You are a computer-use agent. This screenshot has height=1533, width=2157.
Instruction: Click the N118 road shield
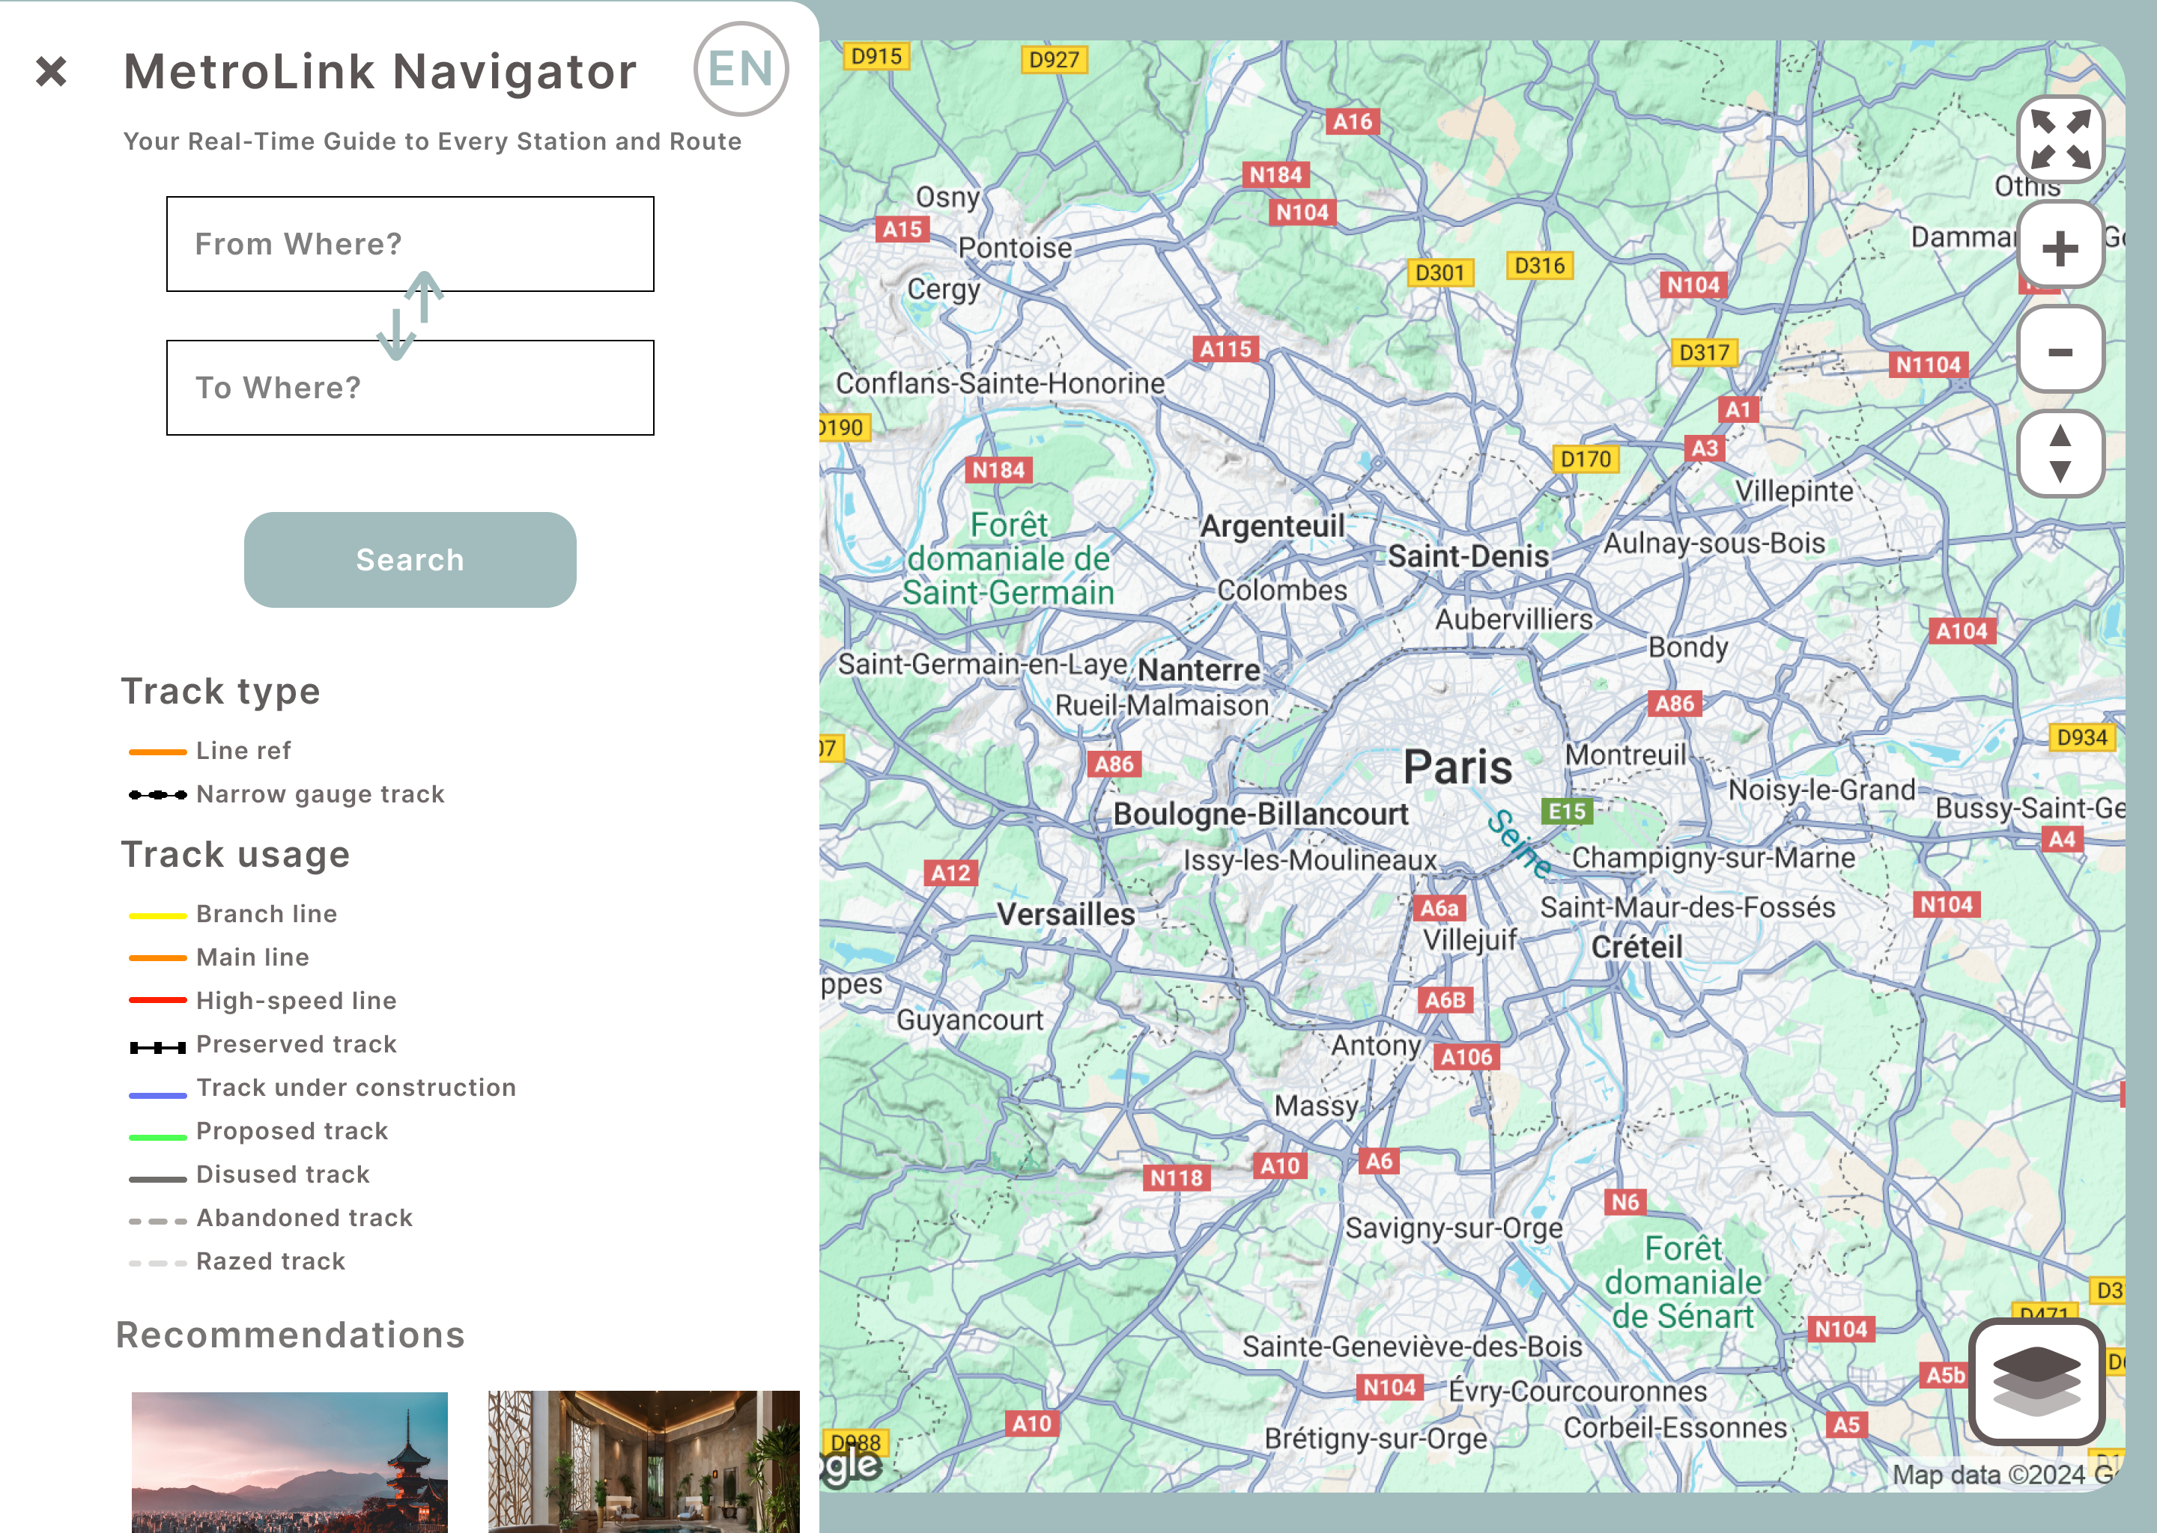tap(1176, 1177)
